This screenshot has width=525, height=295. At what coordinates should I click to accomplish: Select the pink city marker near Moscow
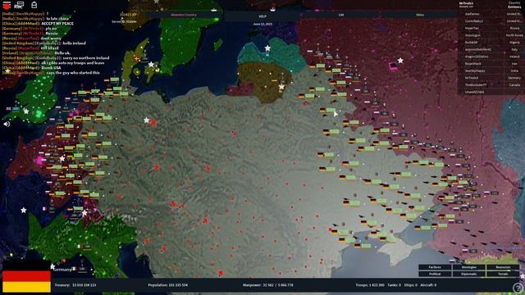(x=393, y=66)
